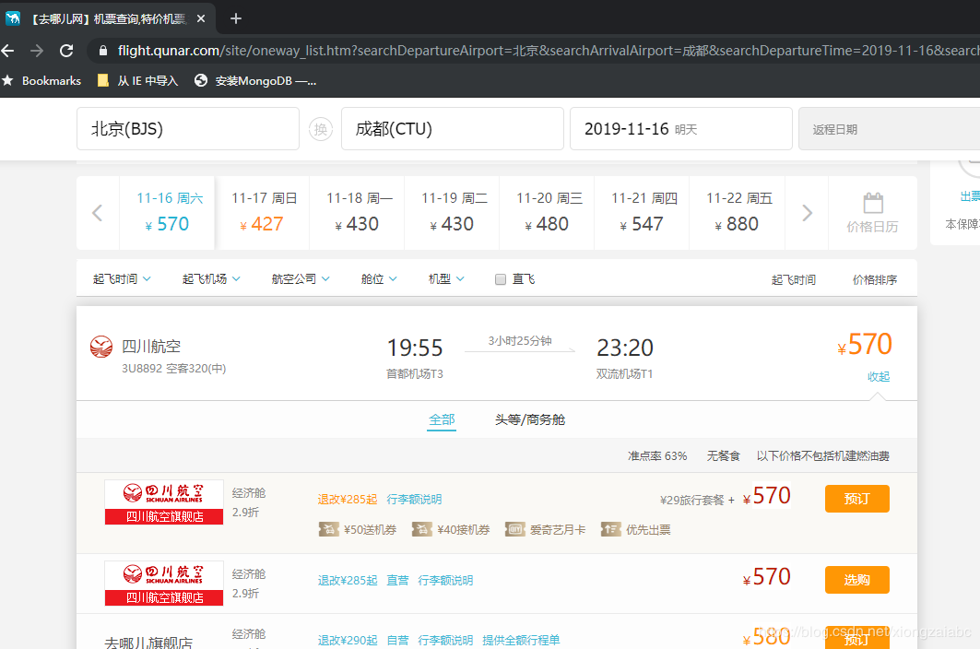Click the 优先出票 icon

pyautogui.click(x=610, y=529)
